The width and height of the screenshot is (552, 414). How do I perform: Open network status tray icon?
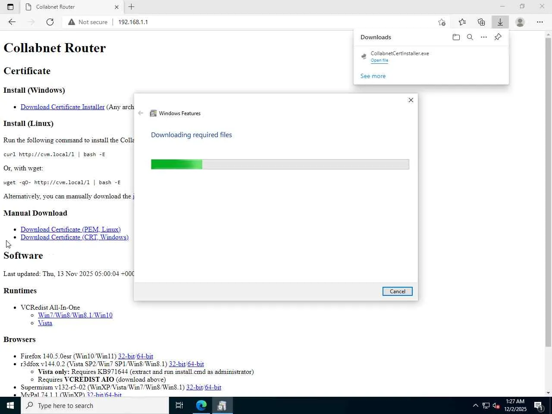(x=486, y=405)
